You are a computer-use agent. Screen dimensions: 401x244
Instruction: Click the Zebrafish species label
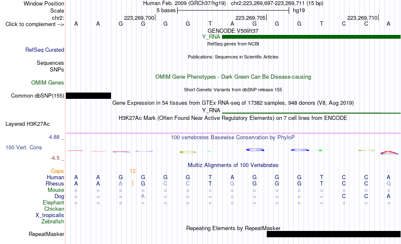pyautogui.click(x=53, y=222)
